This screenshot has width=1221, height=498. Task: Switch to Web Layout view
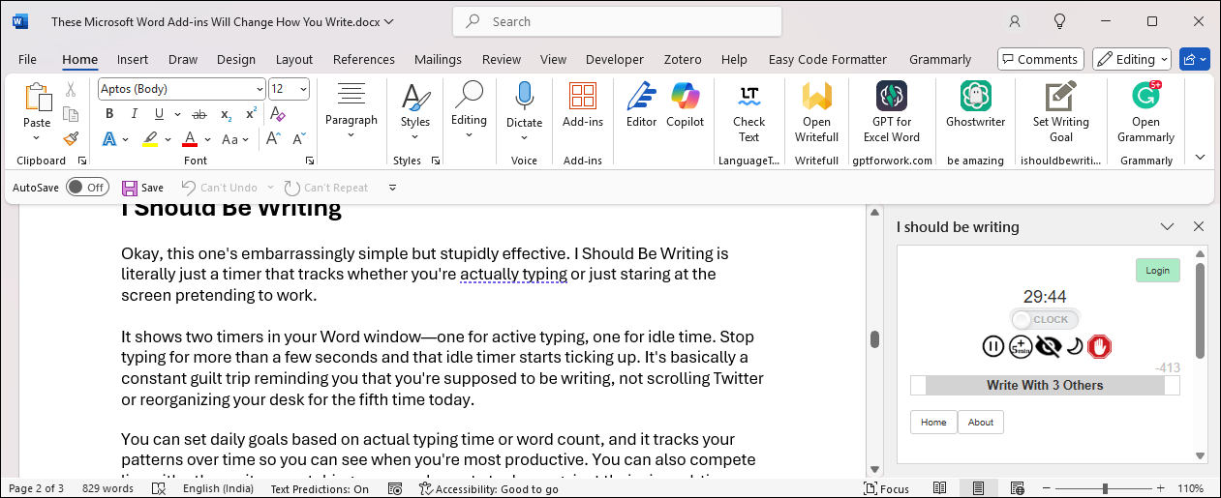[1017, 489]
